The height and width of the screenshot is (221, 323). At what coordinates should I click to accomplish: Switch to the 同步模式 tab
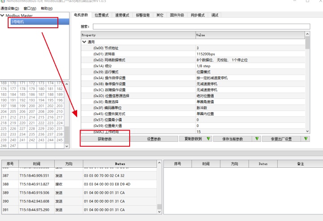pyautogui.click(x=197, y=15)
